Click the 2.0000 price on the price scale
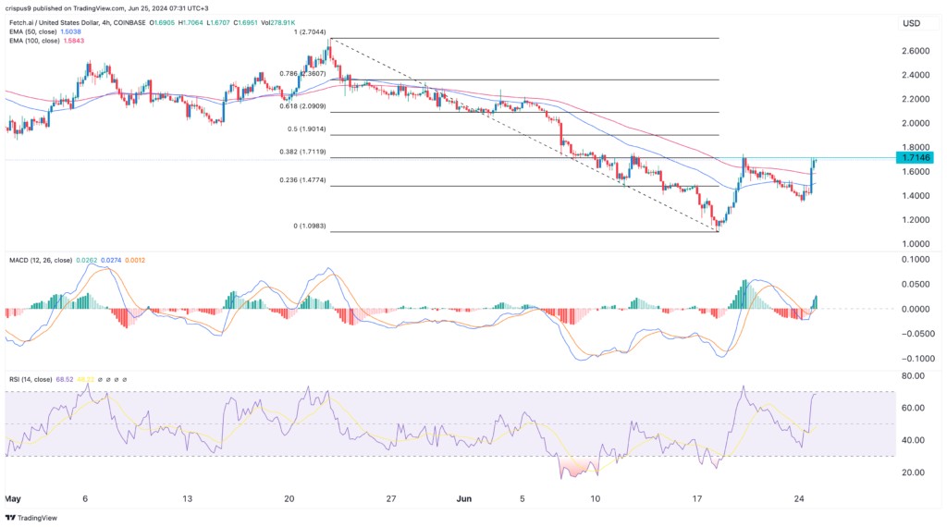947x527 pixels. [911, 123]
